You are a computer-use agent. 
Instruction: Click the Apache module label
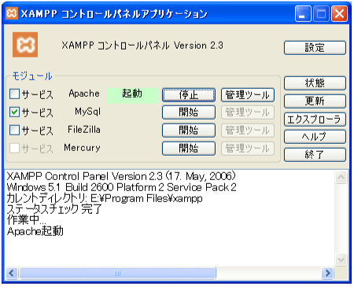pos(84,94)
